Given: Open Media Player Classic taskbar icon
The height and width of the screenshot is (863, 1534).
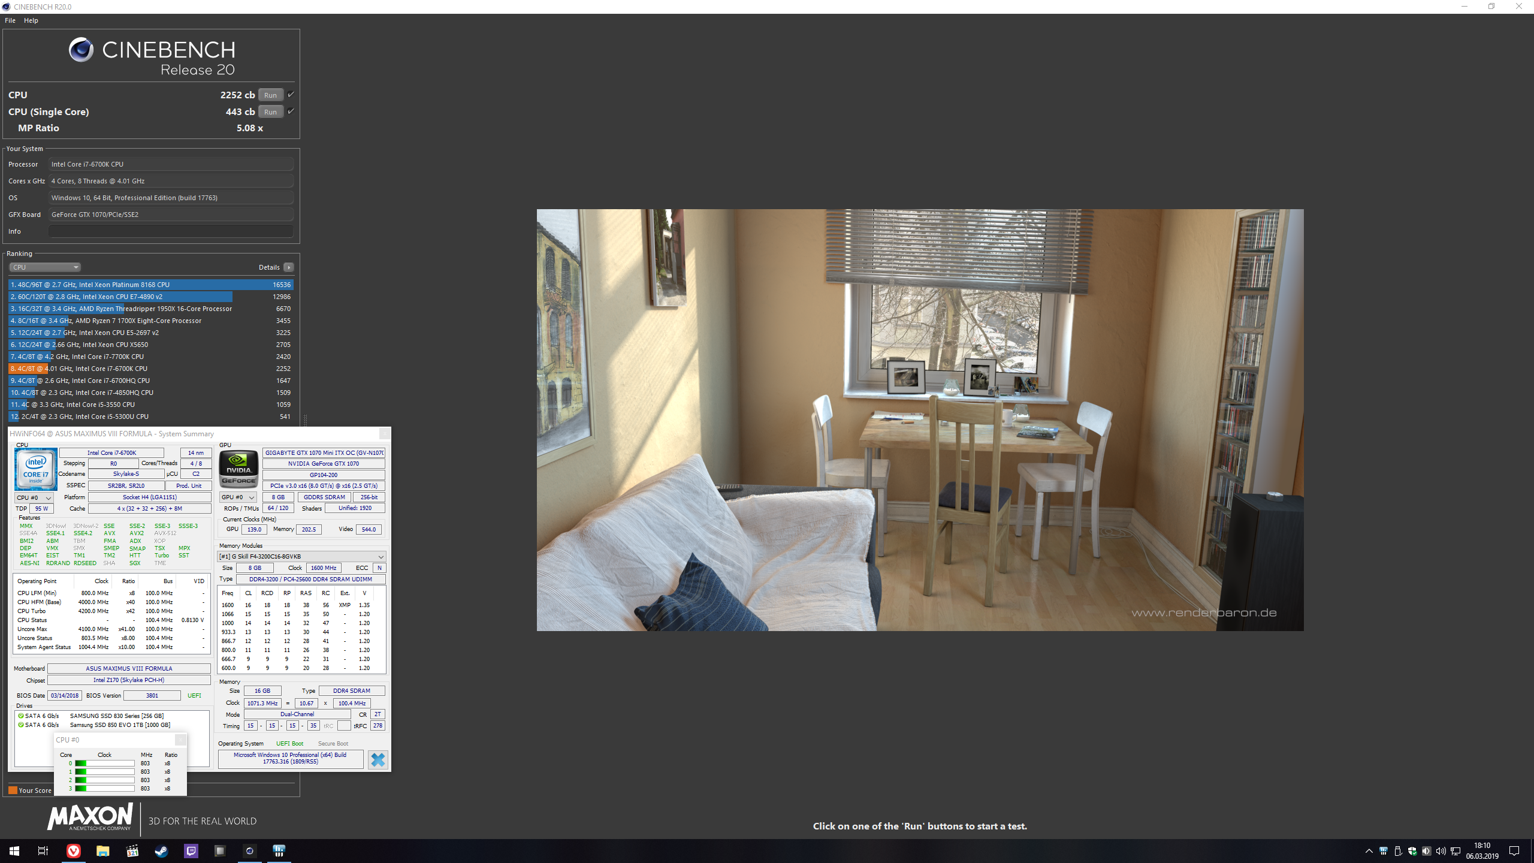Looking at the screenshot, I should tap(132, 851).
